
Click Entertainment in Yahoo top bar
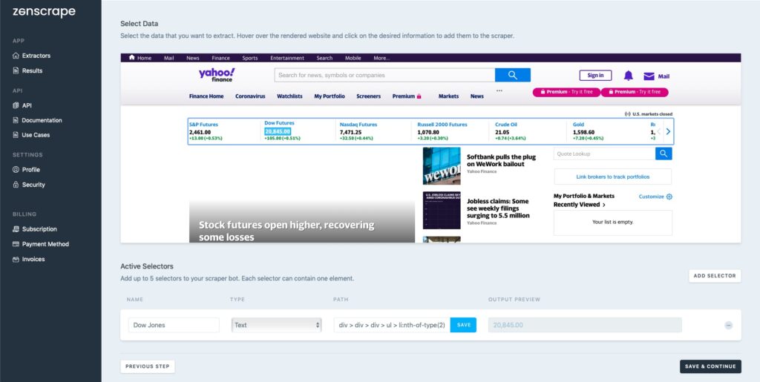(287, 58)
